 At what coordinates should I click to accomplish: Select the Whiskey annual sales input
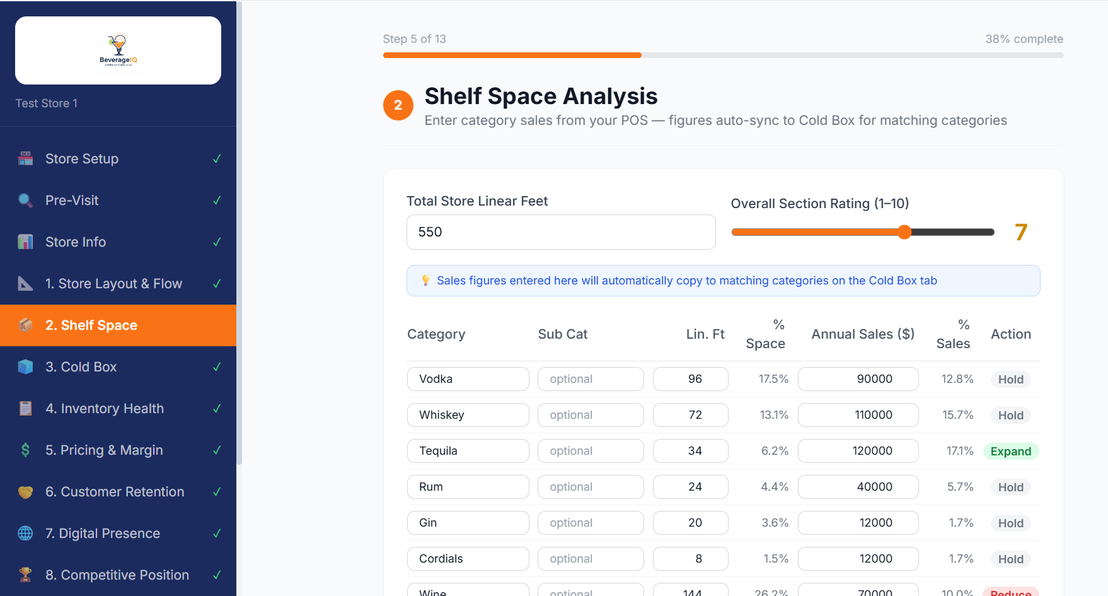(858, 414)
